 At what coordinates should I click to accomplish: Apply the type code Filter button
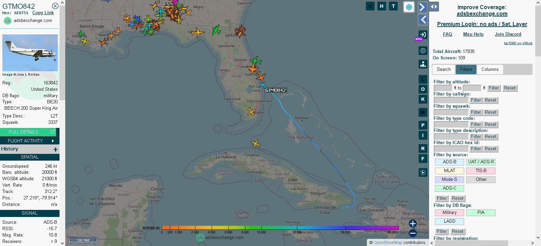click(476, 125)
